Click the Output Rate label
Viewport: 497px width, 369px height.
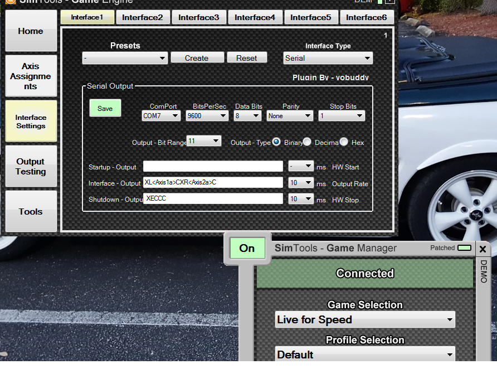(350, 184)
